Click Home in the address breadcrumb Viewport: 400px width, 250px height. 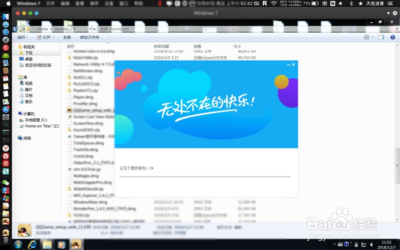42,29
